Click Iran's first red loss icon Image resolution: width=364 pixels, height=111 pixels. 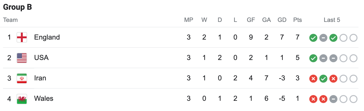tap(313, 79)
